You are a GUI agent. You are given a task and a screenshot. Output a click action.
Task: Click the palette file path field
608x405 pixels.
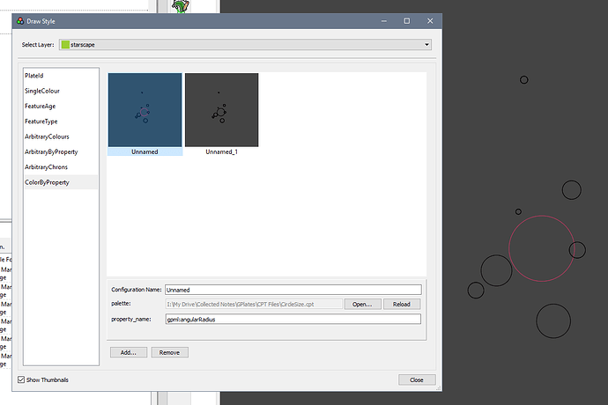tap(254, 305)
